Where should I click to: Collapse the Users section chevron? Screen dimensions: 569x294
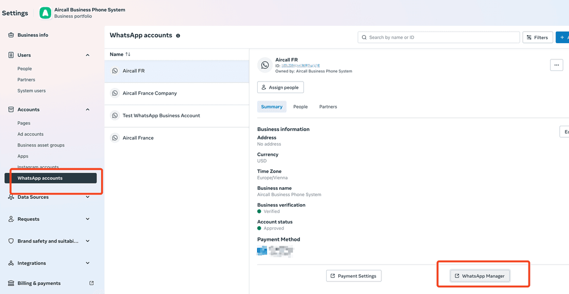(x=87, y=55)
